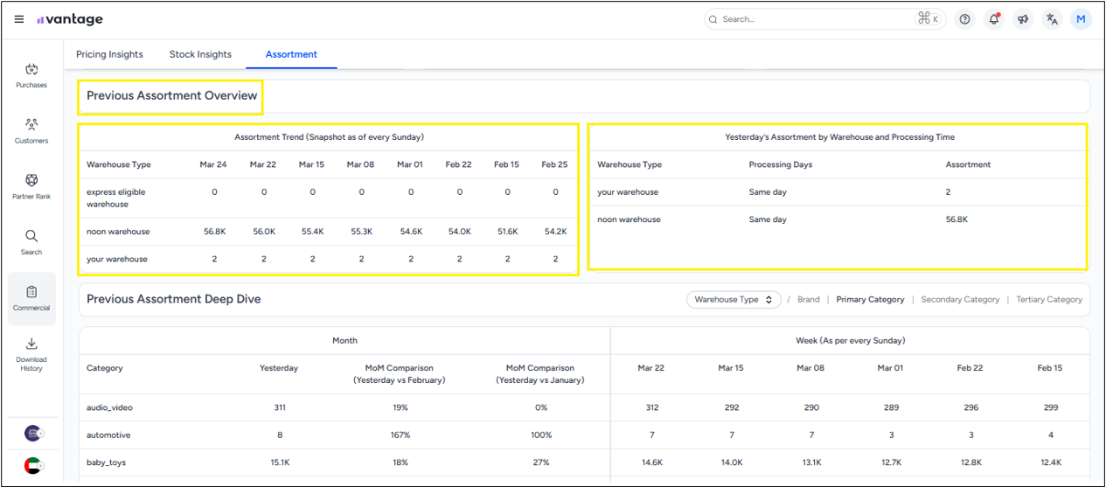
Task: Switch to the Stock Insights tab
Action: point(200,54)
